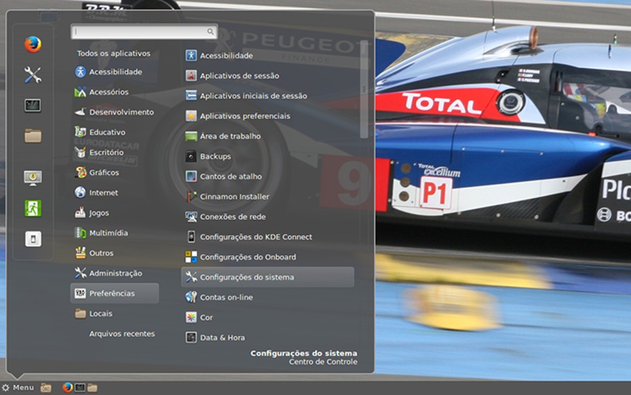Launch Firefox from the favorites sidebar
The width and height of the screenshot is (631, 395).
[33, 45]
